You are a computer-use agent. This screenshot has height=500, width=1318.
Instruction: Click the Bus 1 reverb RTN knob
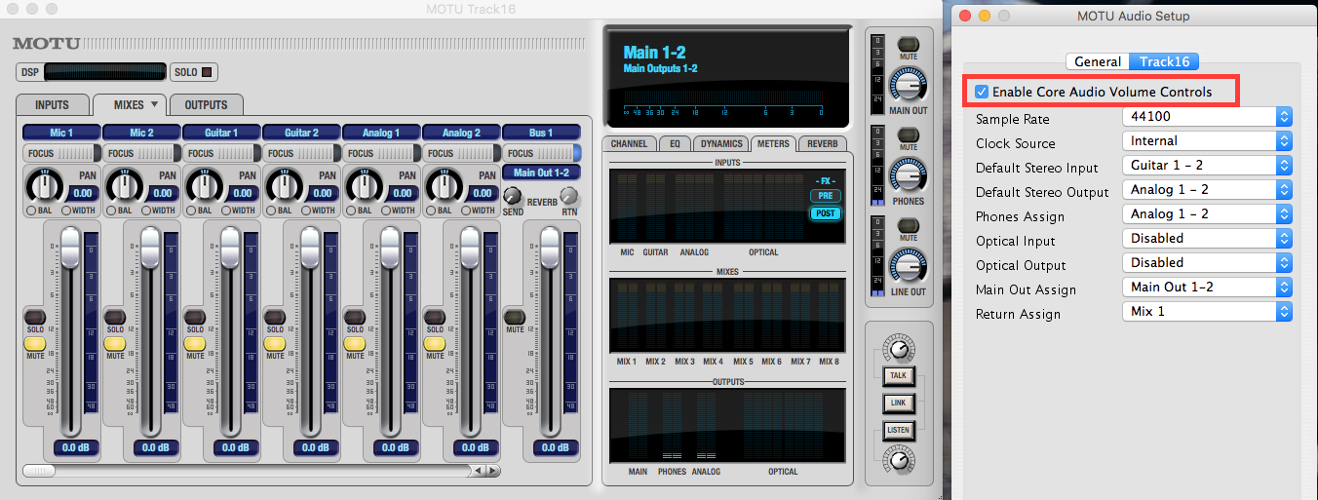569,195
